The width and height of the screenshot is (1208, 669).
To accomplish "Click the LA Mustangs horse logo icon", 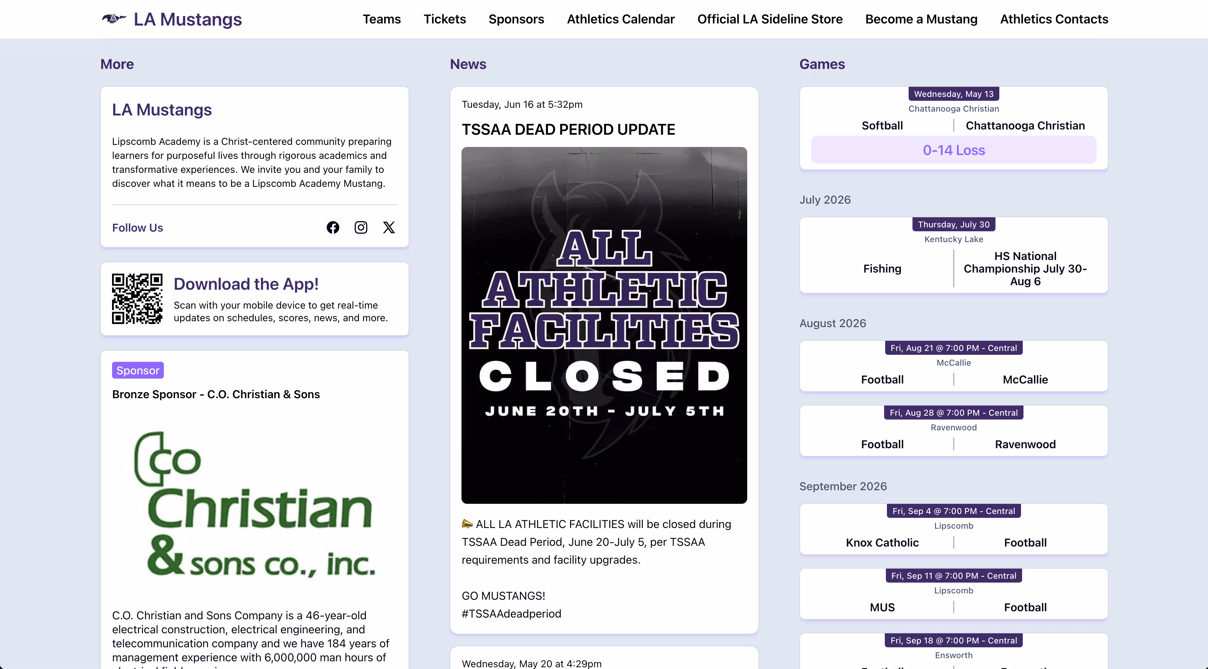I will click(114, 19).
